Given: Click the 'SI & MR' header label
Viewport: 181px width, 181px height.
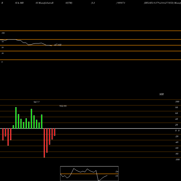Looking at the screenshot, I should 19,3.
